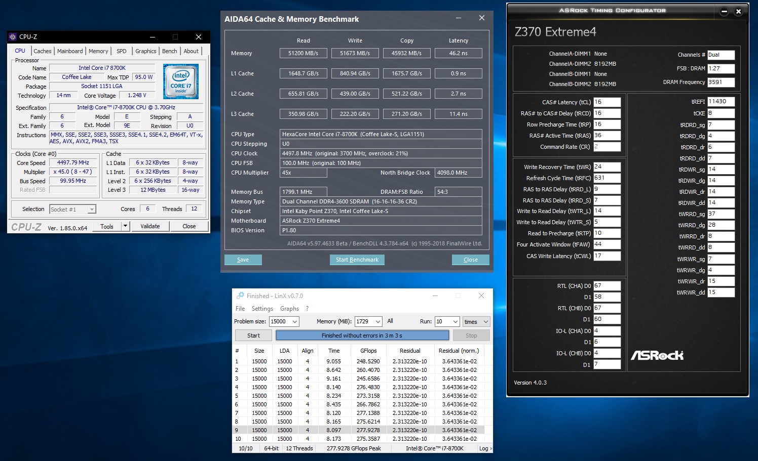The height and width of the screenshot is (461, 758).
Task: Select run 1 row in the LinX table
Action: tap(358, 361)
